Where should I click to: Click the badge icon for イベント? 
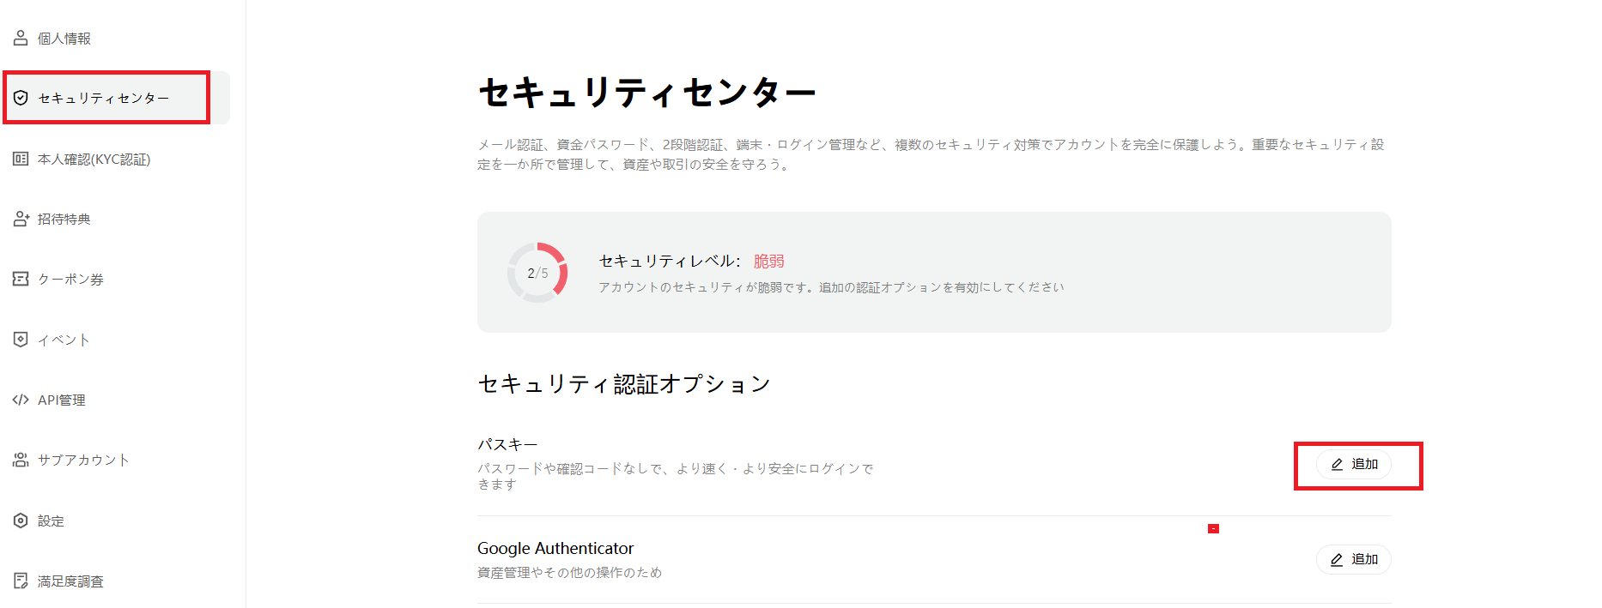[x=21, y=340]
